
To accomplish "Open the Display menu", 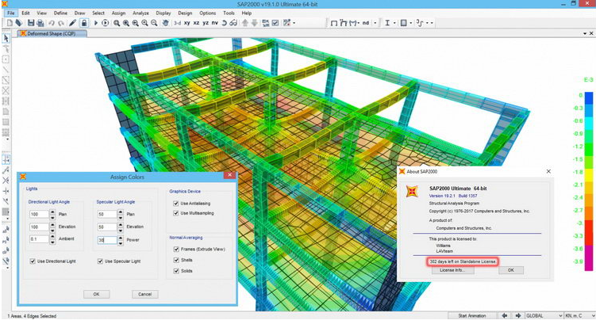I will click(163, 13).
